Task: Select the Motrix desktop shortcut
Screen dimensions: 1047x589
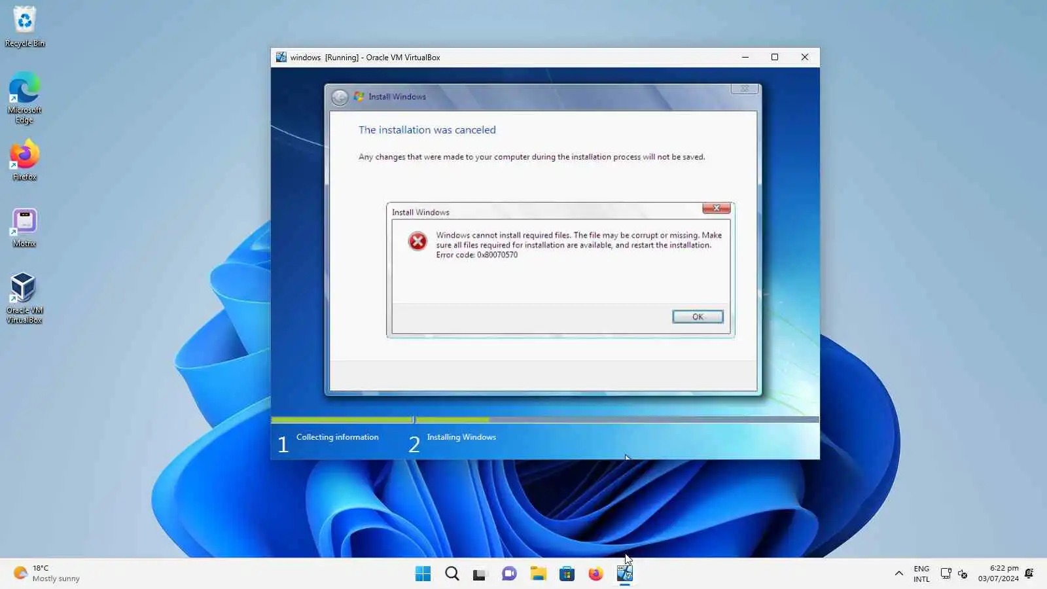Action: coord(25,228)
